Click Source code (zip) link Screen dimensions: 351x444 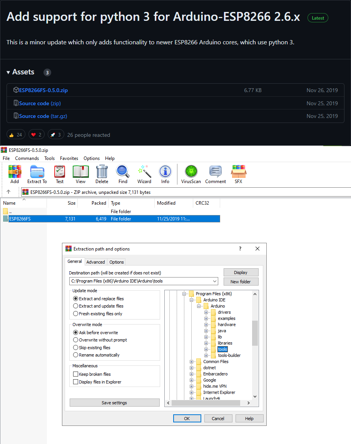(40, 103)
